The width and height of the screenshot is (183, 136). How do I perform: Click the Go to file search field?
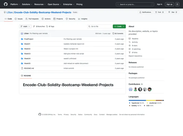pyautogui.click(x=100, y=27)
